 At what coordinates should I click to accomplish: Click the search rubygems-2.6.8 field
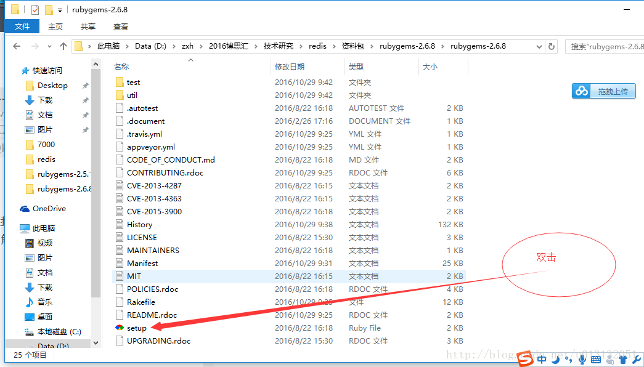click(x=605, y=46)
